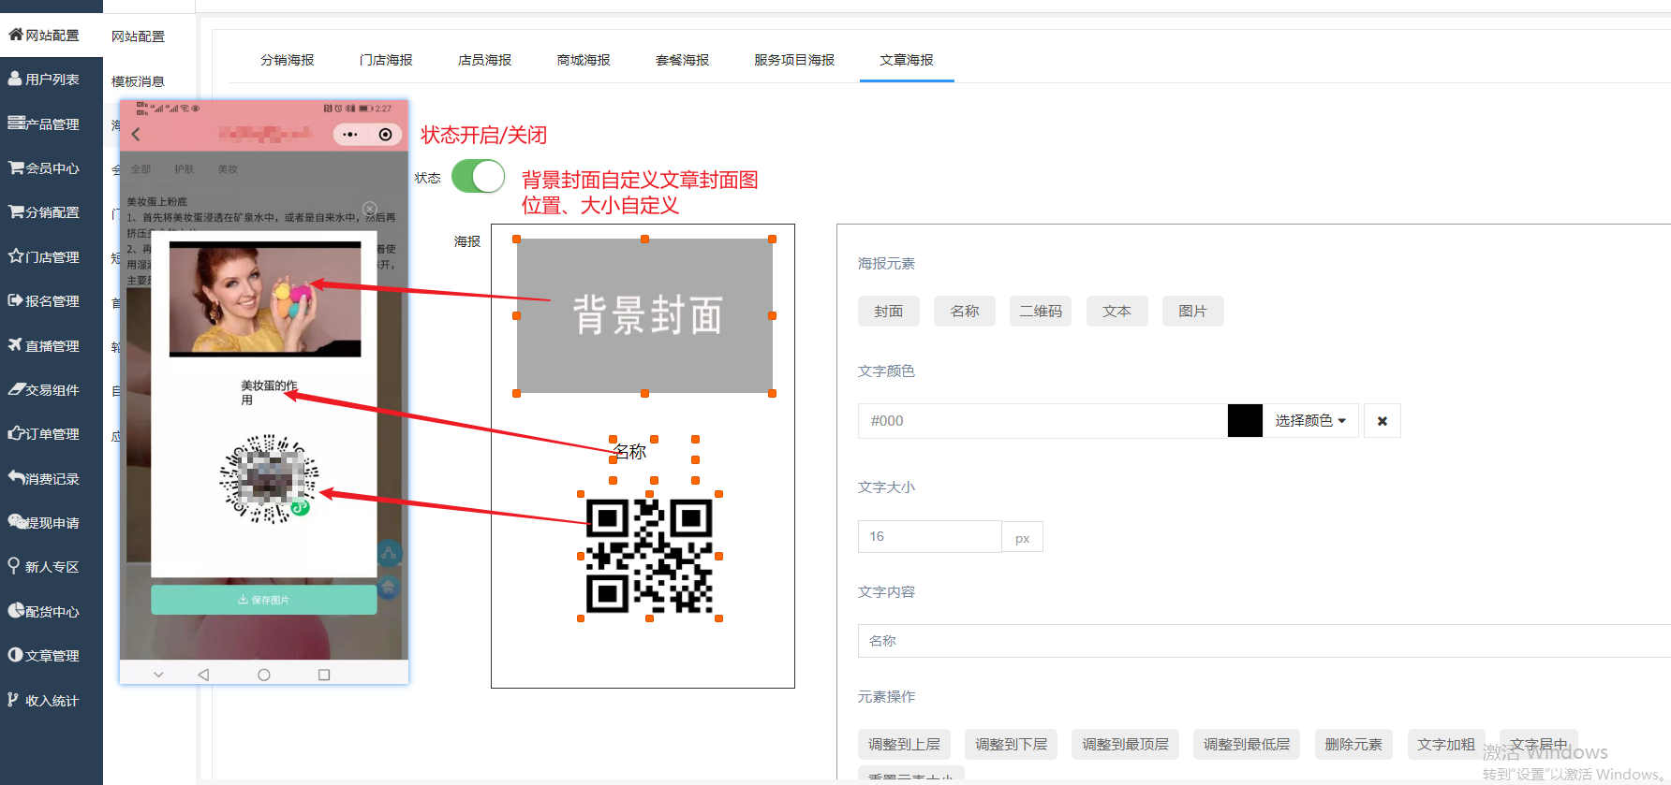
Task: Click 调整到最低层 button
Action: coord(1247,745)
